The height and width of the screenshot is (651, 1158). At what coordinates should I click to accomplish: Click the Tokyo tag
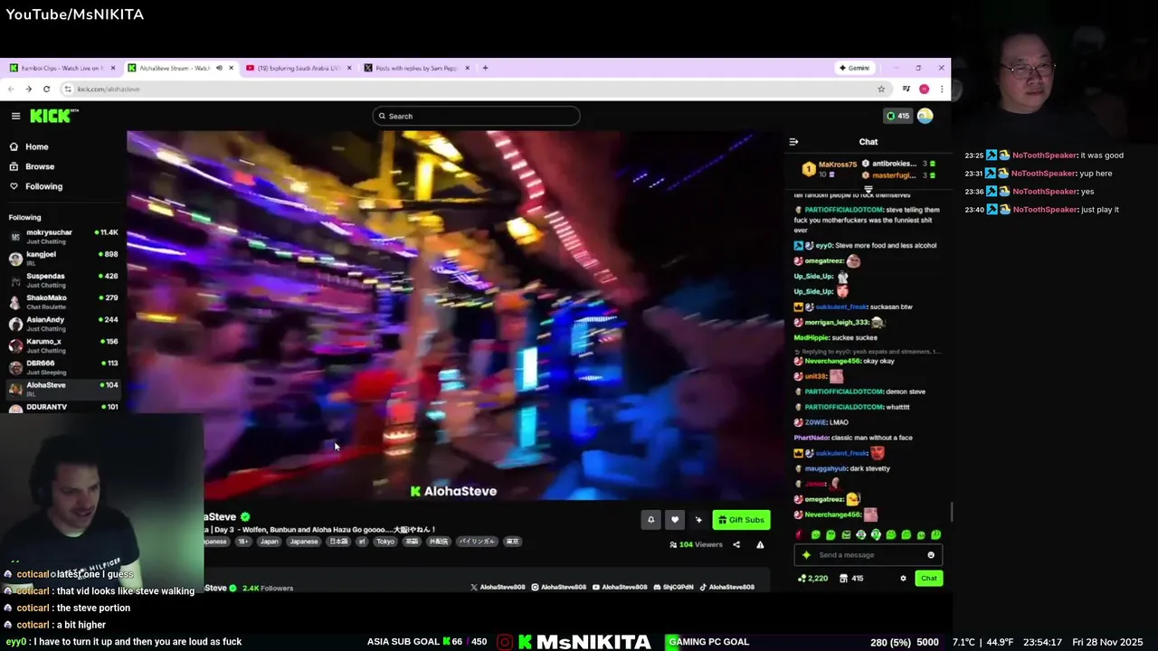tap(385, 542)
